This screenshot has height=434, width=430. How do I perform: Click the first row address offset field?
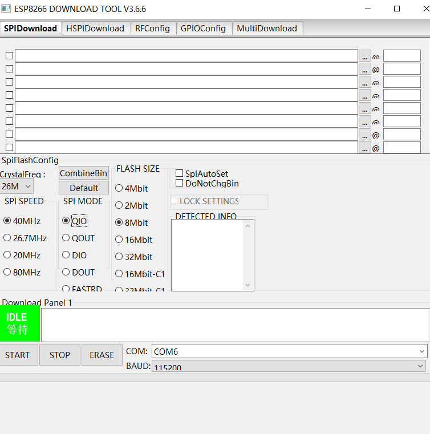click(x=402, y=56)
